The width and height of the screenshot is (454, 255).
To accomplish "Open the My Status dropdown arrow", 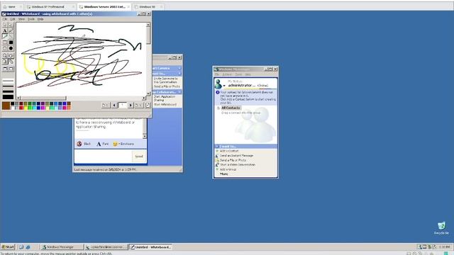I will (x=224, y=86).
